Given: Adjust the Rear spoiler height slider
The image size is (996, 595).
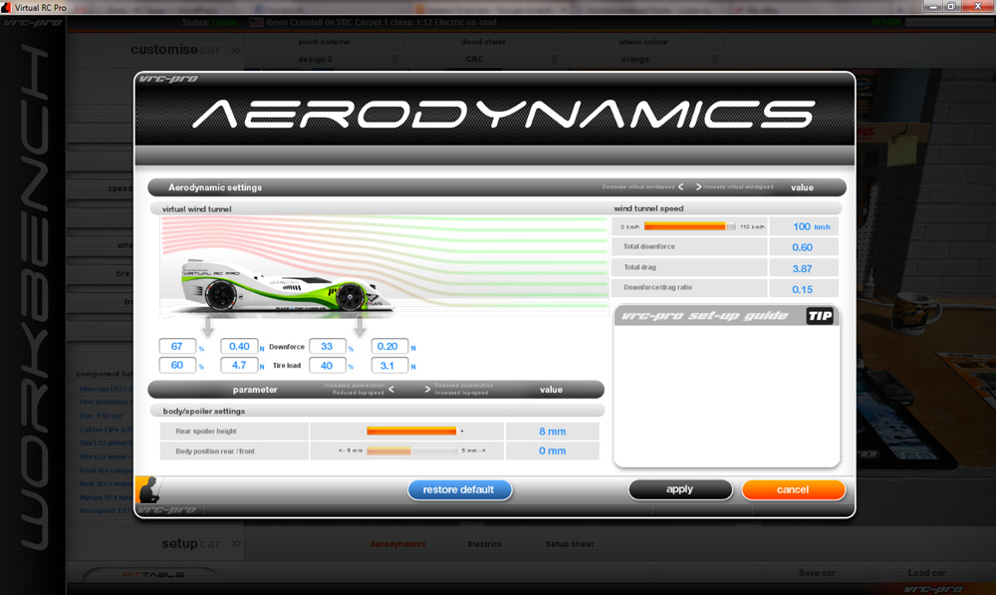Looking at the screenshot, I should coord(411,431).
